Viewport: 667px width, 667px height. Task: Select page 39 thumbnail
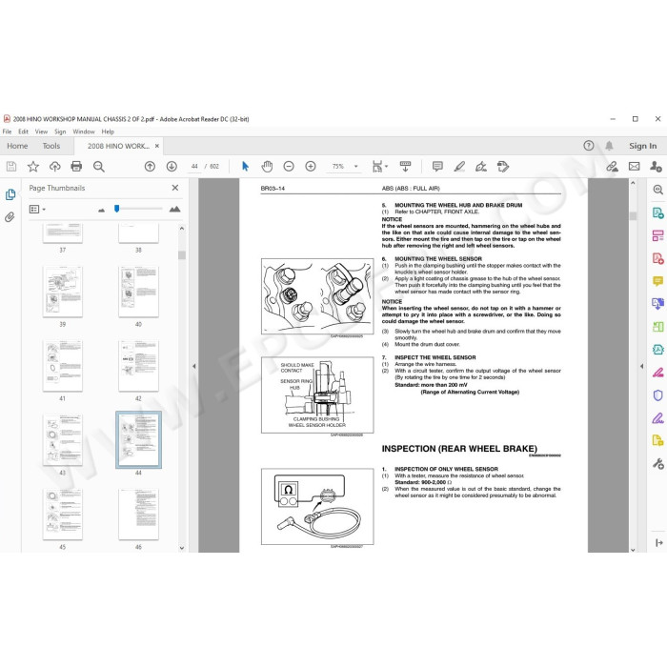[63, 292]
